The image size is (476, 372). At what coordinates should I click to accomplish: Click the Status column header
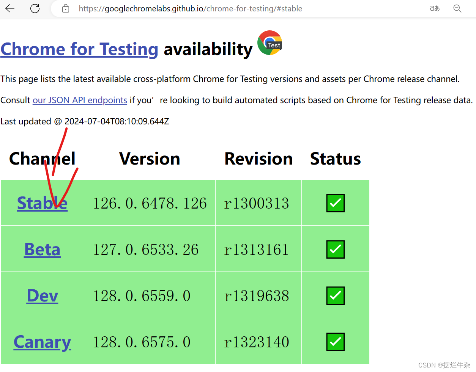tap(336, 159)
